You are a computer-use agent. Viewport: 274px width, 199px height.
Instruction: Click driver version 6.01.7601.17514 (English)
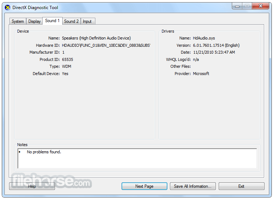[x=216, y=45]
